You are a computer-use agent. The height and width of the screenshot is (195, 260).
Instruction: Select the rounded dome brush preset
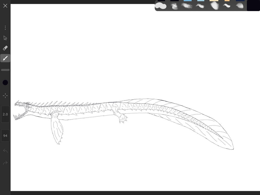coord(240,6)
